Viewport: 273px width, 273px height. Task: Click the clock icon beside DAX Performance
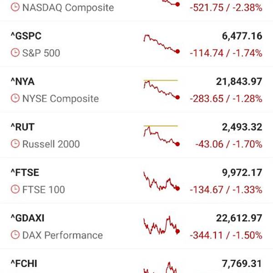tap(15, 235)
